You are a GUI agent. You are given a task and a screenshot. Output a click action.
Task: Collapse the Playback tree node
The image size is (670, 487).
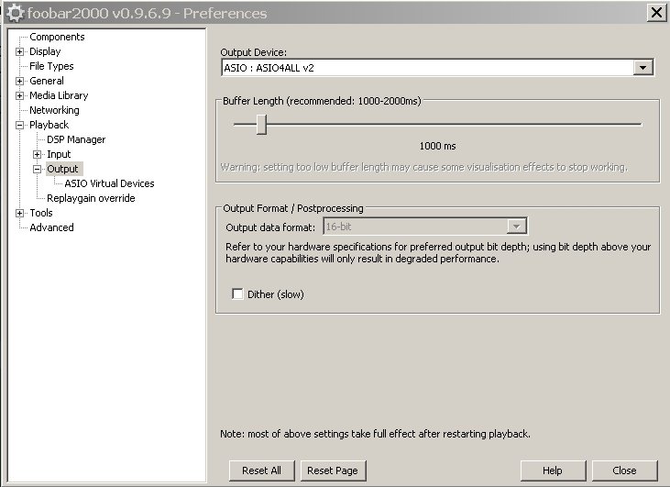pos(19,126)
